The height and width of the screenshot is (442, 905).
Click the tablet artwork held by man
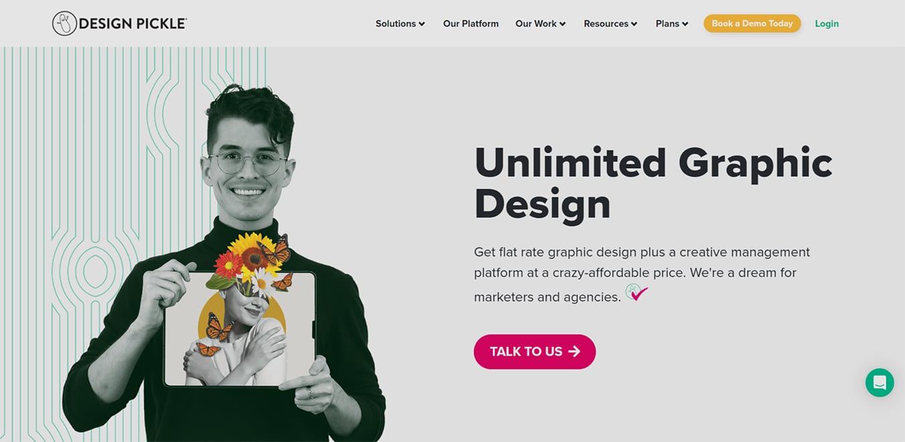[240, 329]
